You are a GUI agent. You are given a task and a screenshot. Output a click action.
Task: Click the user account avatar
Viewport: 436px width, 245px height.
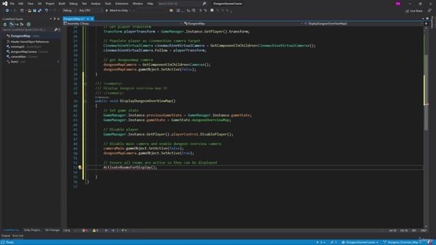point(398,3)
